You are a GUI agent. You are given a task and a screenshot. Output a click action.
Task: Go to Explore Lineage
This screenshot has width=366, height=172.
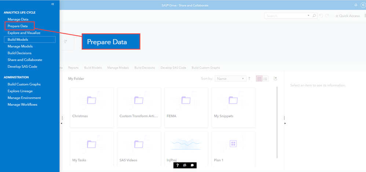20,91
